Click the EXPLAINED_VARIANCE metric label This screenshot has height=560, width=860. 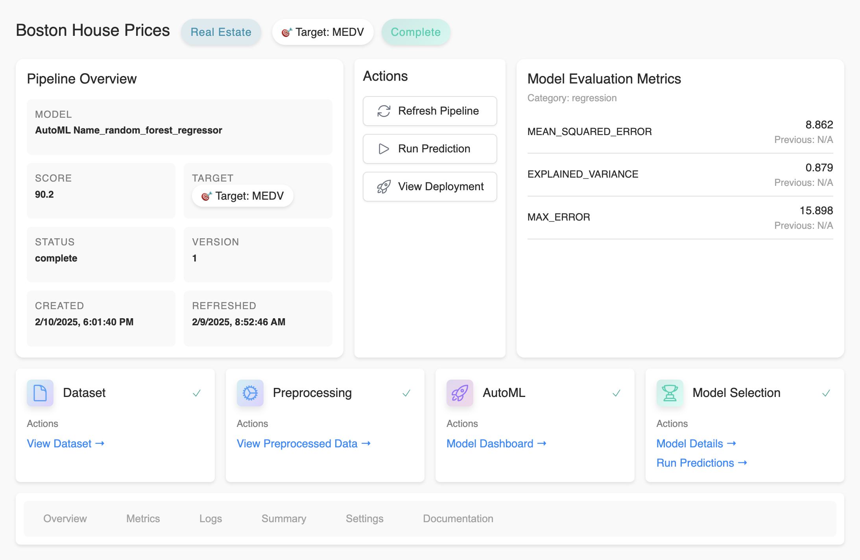click(583, 174)
